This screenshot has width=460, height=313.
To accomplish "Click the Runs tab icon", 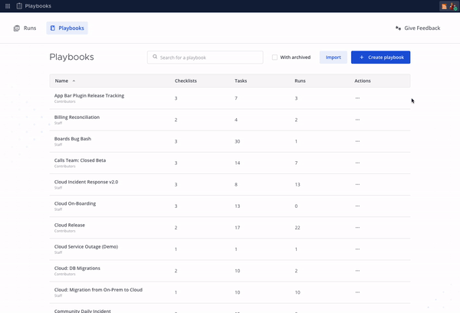I will pyautogui.click(x=17, y=28).
